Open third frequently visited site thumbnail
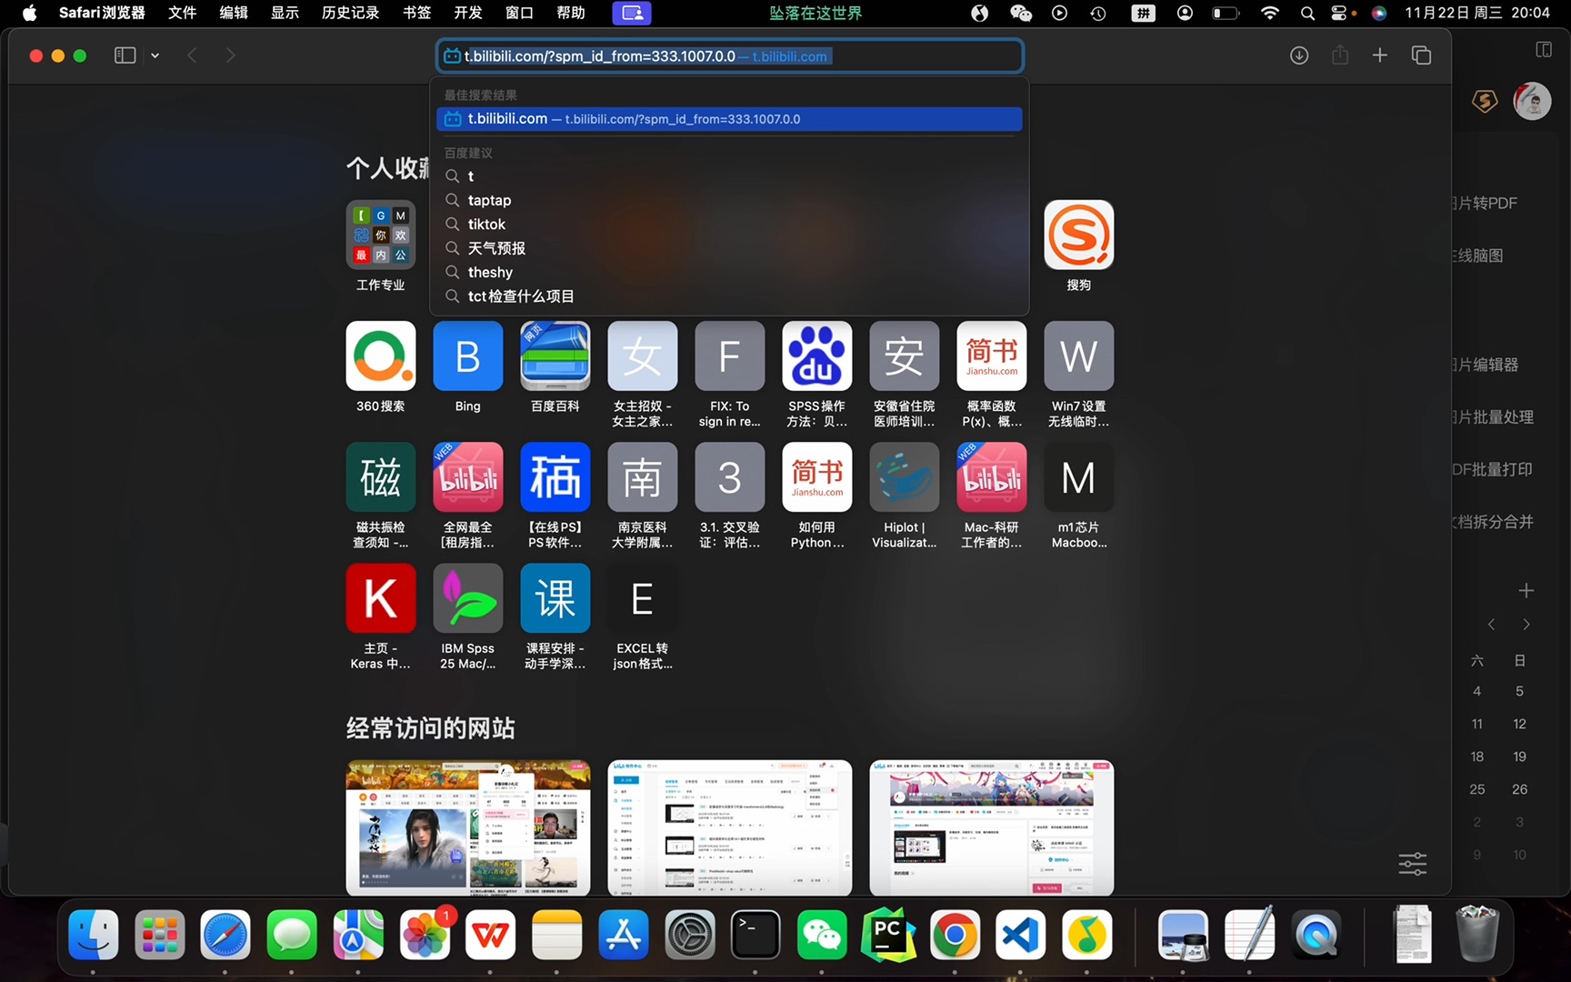This screenshot has height=982, width=1571. coord(992,827)
